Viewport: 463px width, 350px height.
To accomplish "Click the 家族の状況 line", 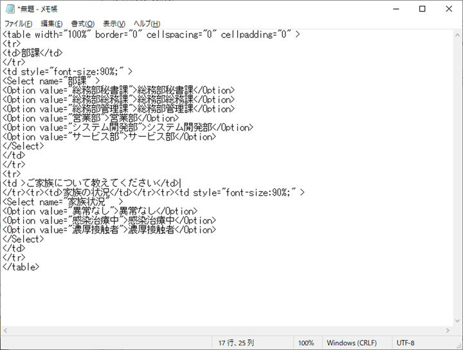I will (153, 193).
